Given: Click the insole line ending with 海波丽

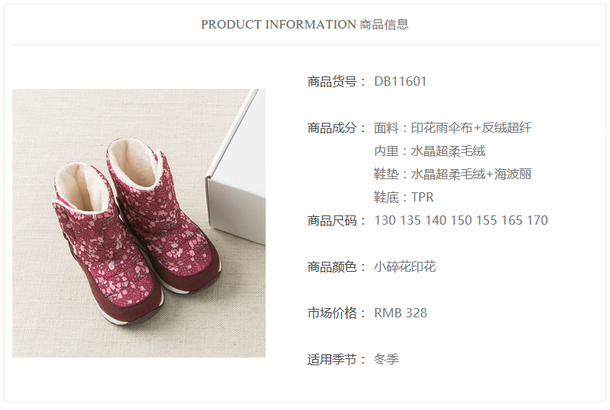Looking at the screenshot, I should pos(452,174).
